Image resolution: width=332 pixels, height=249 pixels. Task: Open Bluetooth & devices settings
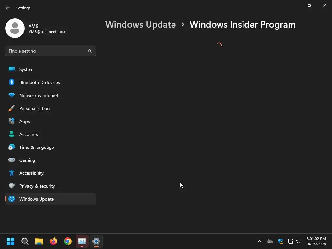[50, 82]
